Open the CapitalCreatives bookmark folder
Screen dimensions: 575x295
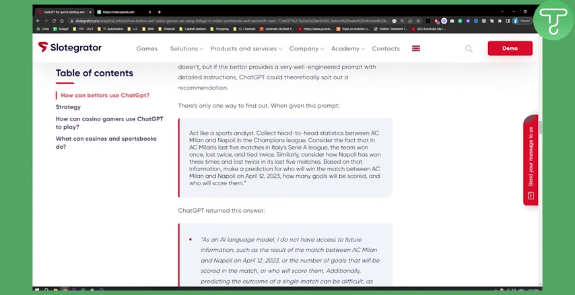(192, 28)
